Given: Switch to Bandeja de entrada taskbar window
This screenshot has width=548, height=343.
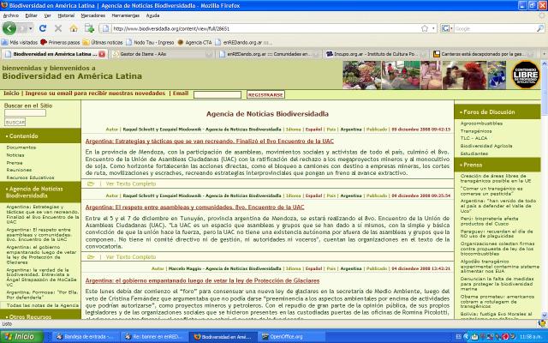Looking at the screenshot, I should (86, 337).
